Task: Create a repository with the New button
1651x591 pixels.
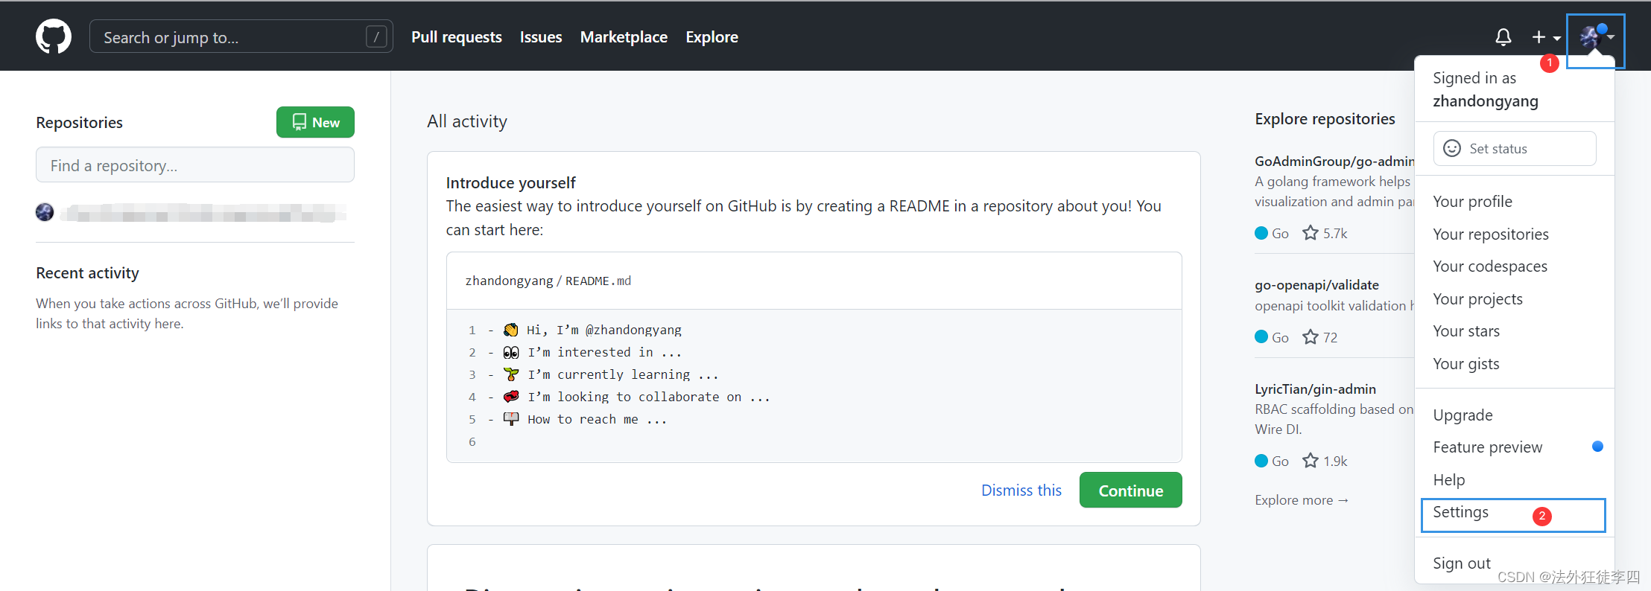Action: point(315,122)
